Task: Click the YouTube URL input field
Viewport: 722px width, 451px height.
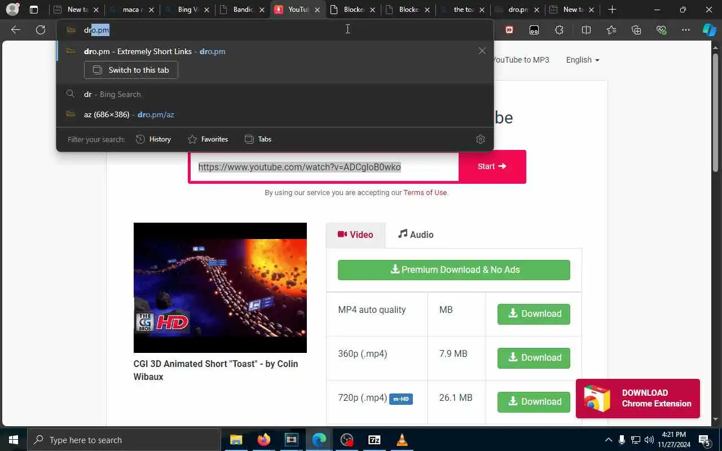Action: point(324,167)
